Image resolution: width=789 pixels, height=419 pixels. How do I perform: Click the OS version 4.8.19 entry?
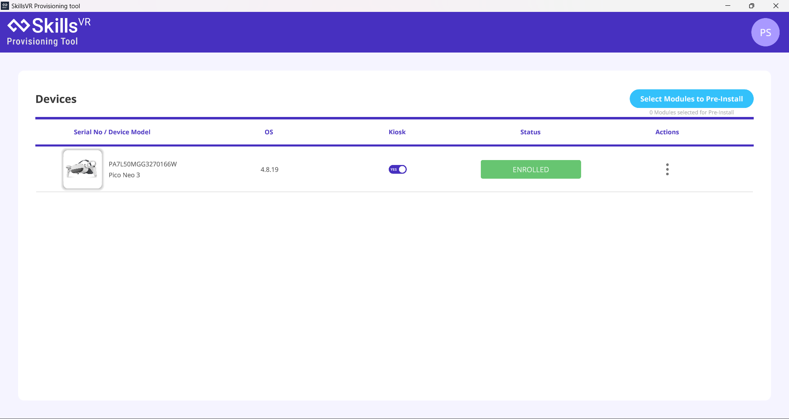click(269, 169)
